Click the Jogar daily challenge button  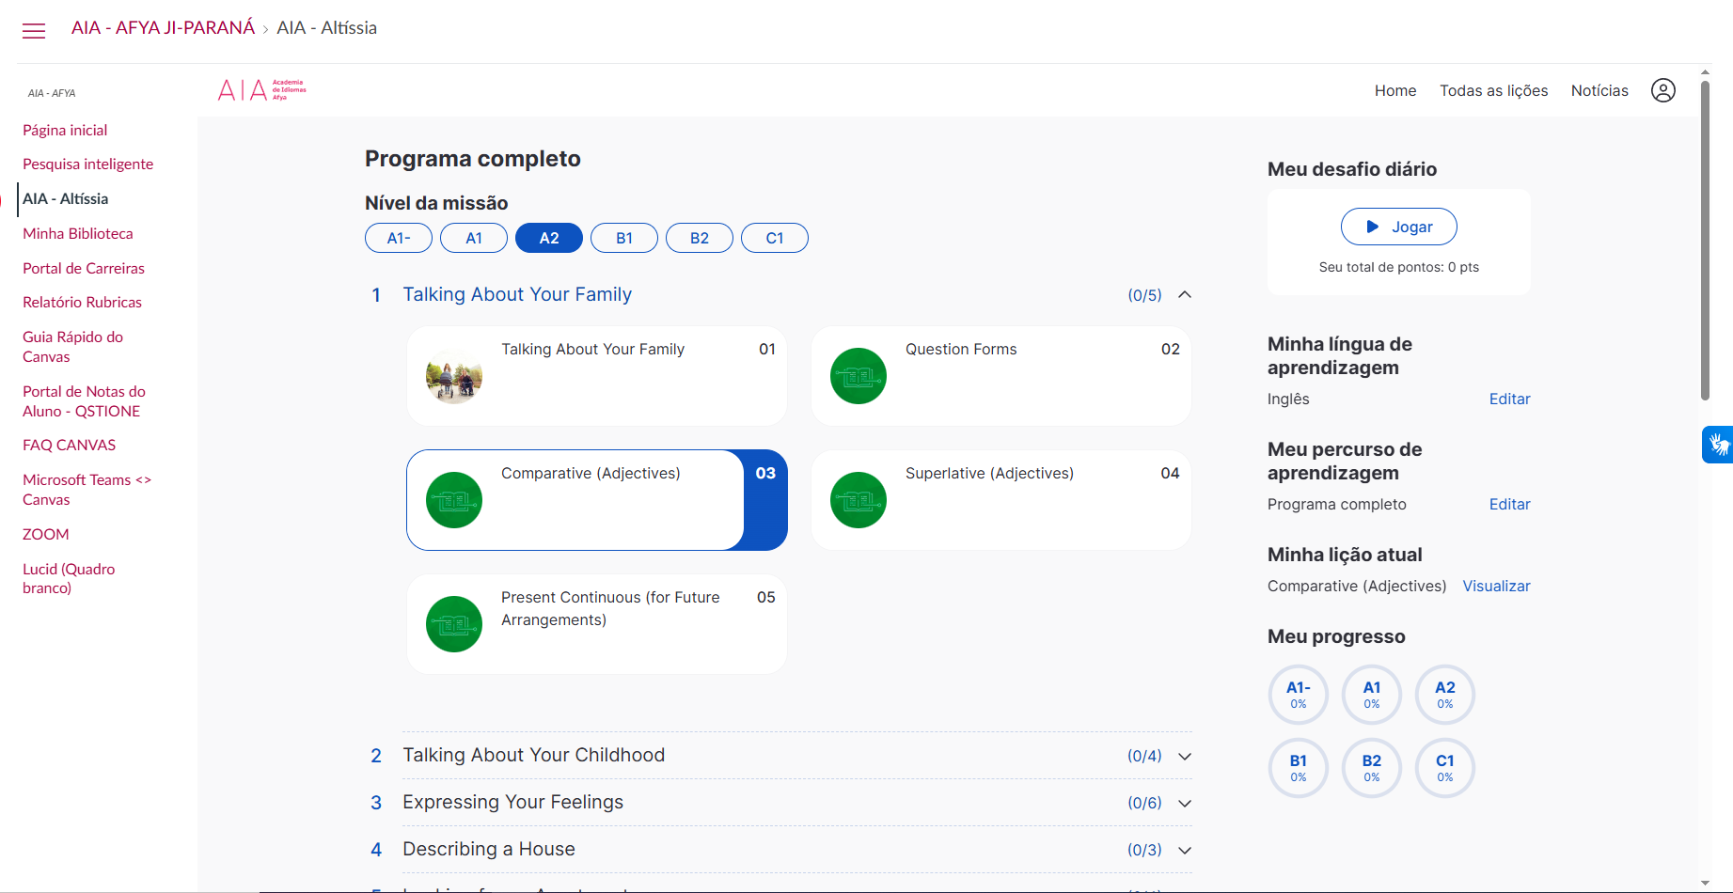1398,227
